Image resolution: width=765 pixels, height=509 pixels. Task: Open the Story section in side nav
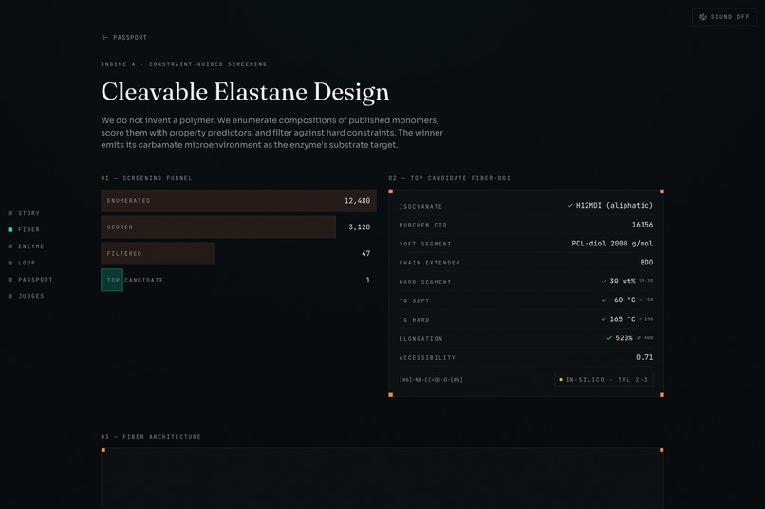point(24,213)
